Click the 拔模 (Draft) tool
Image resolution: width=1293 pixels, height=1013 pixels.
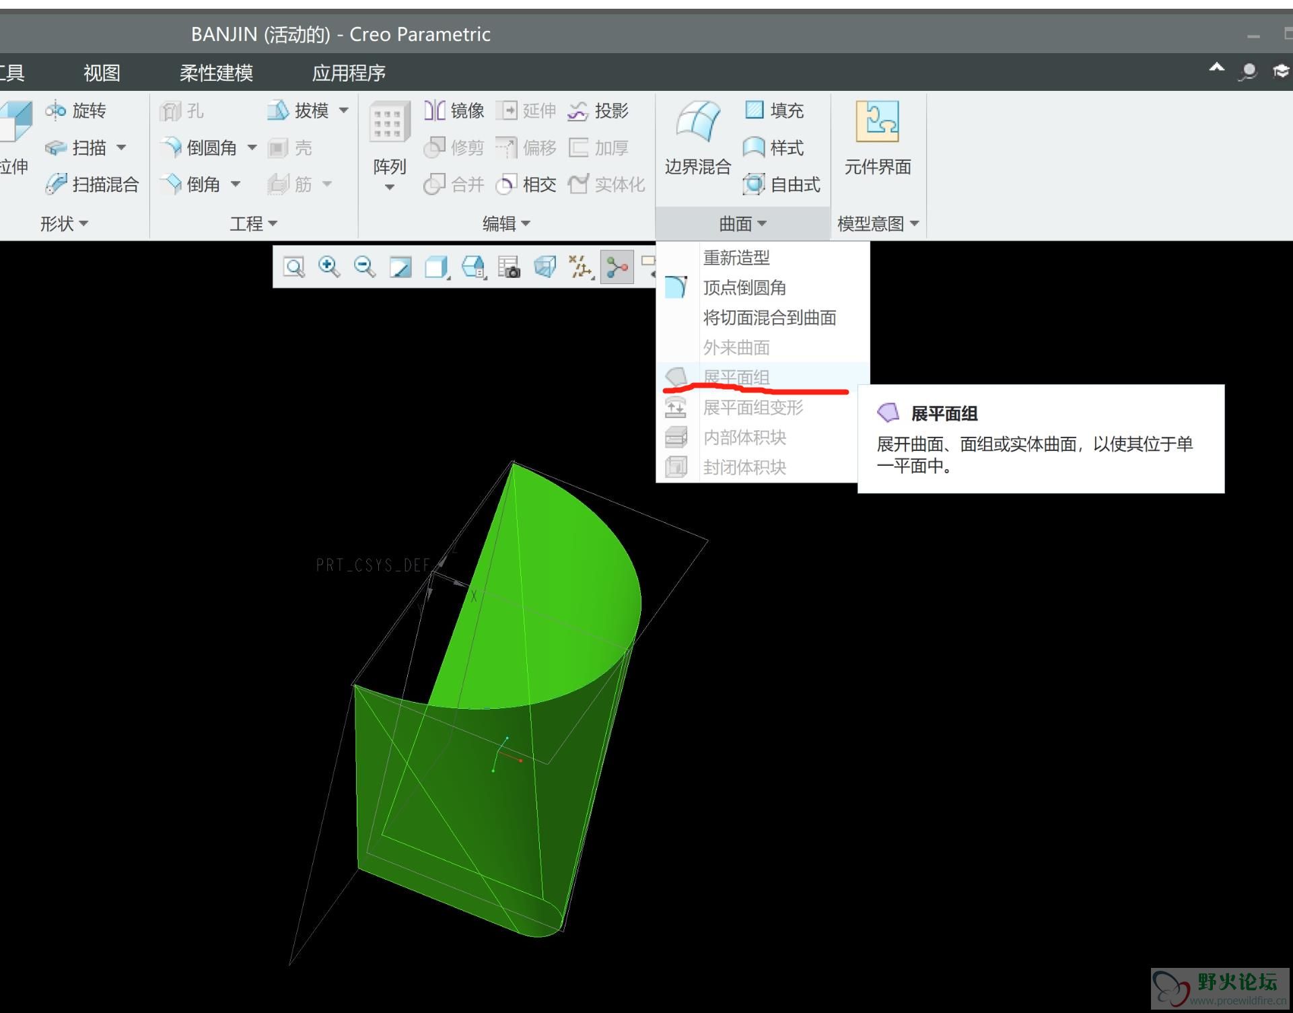click(298, 110)
